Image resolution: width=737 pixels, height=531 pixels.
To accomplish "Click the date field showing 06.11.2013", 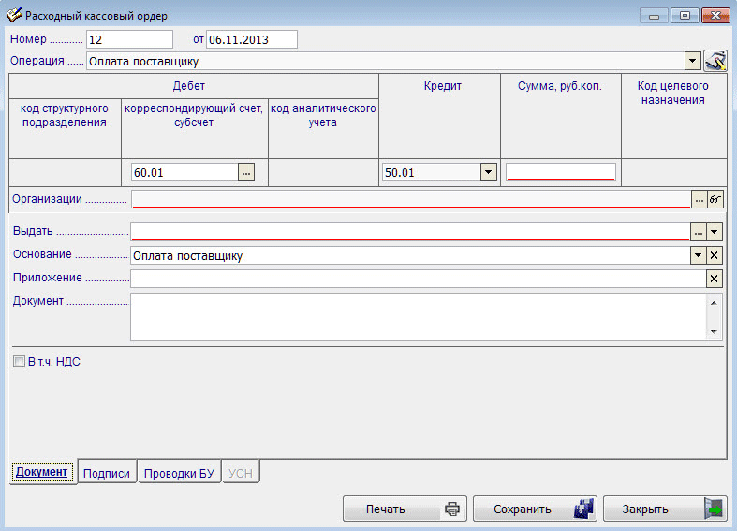I will point(252,39).
